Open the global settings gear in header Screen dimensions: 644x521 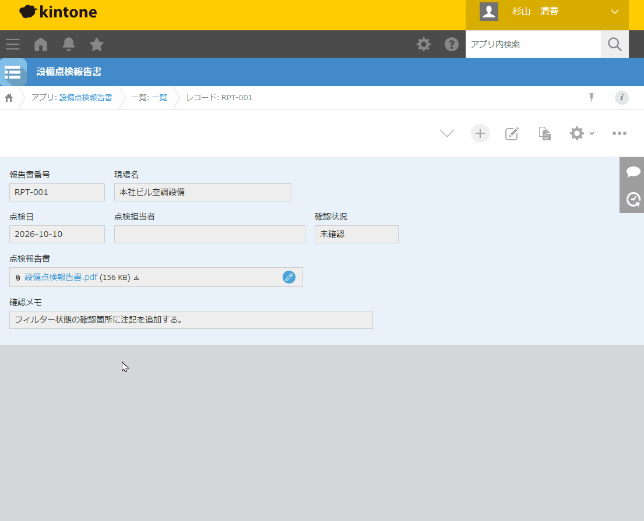pyautogui.click(x=424, y=44)
